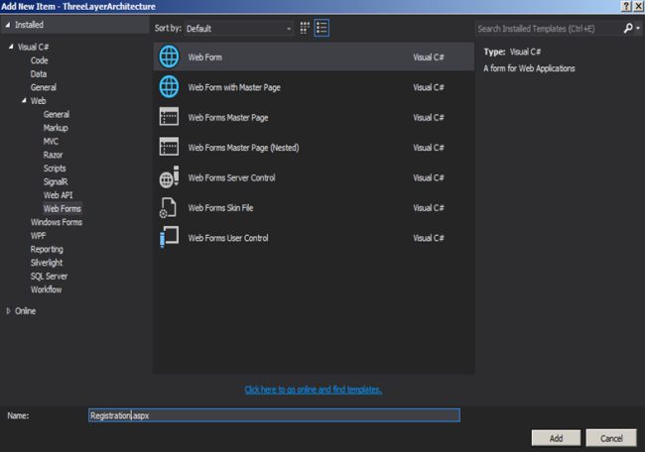Screen dimensions: 645x452
Task: Open the search options dropdown arrow
Action: (638, 28)
